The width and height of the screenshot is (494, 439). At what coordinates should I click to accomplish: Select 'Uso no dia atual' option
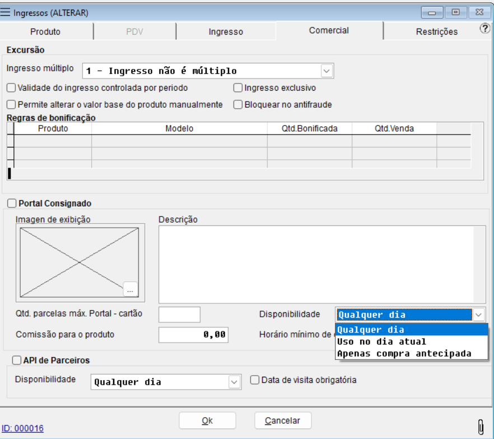[x=381, y=341]
